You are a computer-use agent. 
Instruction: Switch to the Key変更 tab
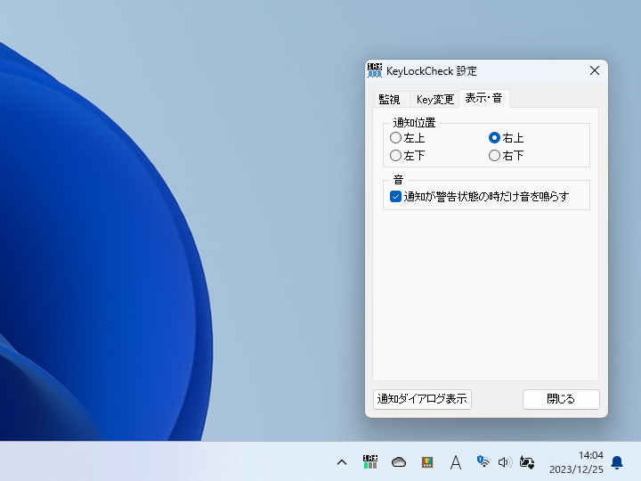[x=435, y=100]
